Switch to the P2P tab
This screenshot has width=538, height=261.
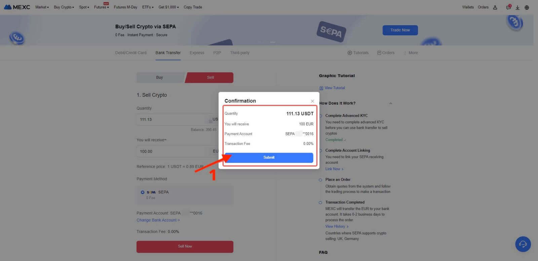[217, 53]
